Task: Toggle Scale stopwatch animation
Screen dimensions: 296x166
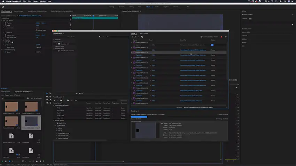Action: tap(6, 25)
